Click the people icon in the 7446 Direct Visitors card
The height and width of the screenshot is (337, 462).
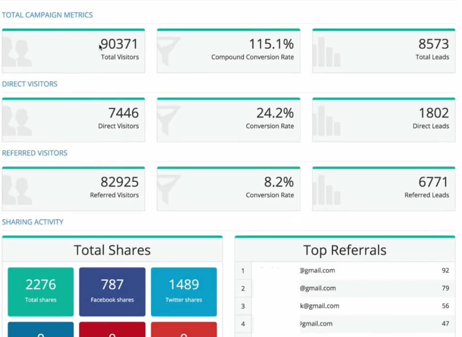[17, 121]
